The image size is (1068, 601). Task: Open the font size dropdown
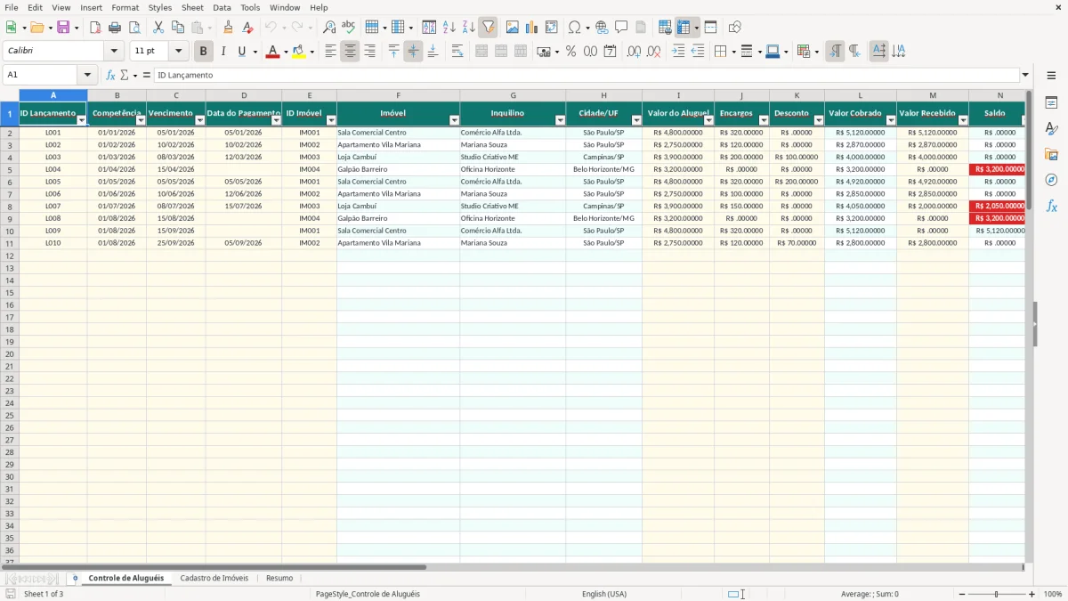pyautogui.click(x=178, y=52)
